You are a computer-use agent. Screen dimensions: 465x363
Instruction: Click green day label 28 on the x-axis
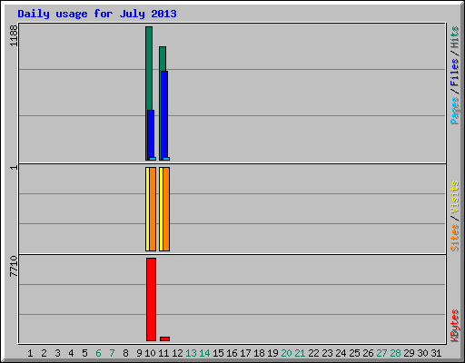coord(395,353)
